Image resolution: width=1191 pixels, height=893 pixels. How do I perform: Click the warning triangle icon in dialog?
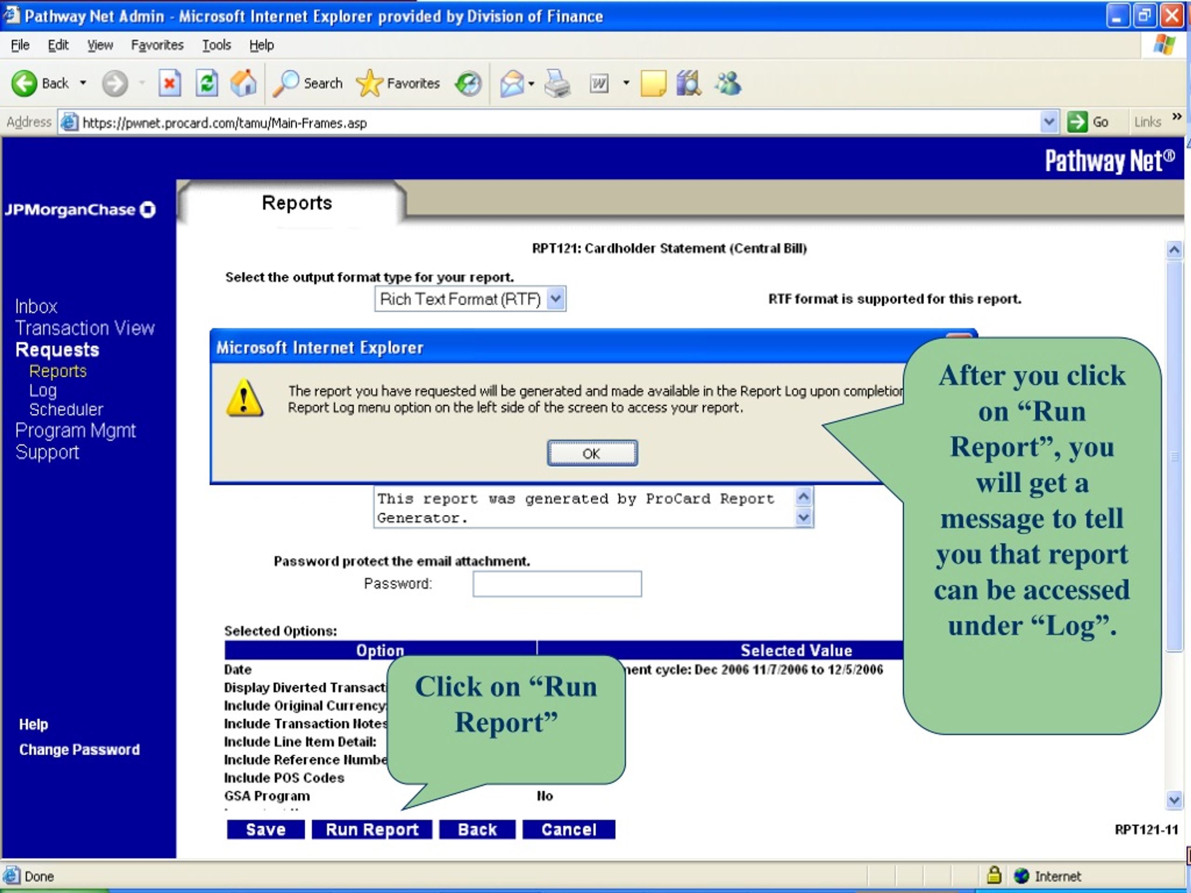244,398
